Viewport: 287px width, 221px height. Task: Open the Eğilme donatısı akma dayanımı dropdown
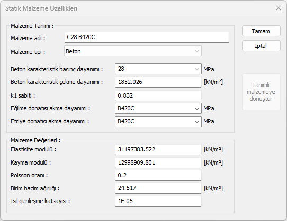(x=158, y=109)
